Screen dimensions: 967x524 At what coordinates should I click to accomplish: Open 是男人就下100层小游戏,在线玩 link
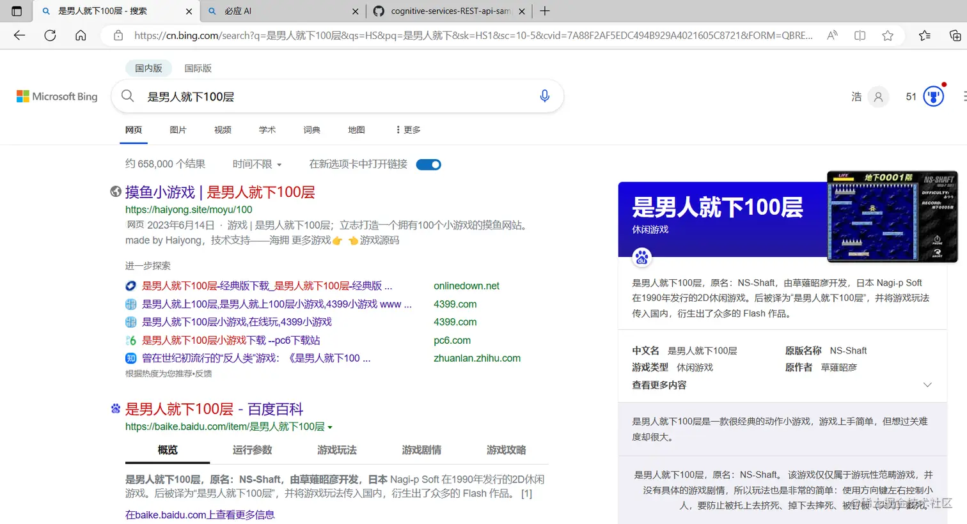(x=237, y=322)
